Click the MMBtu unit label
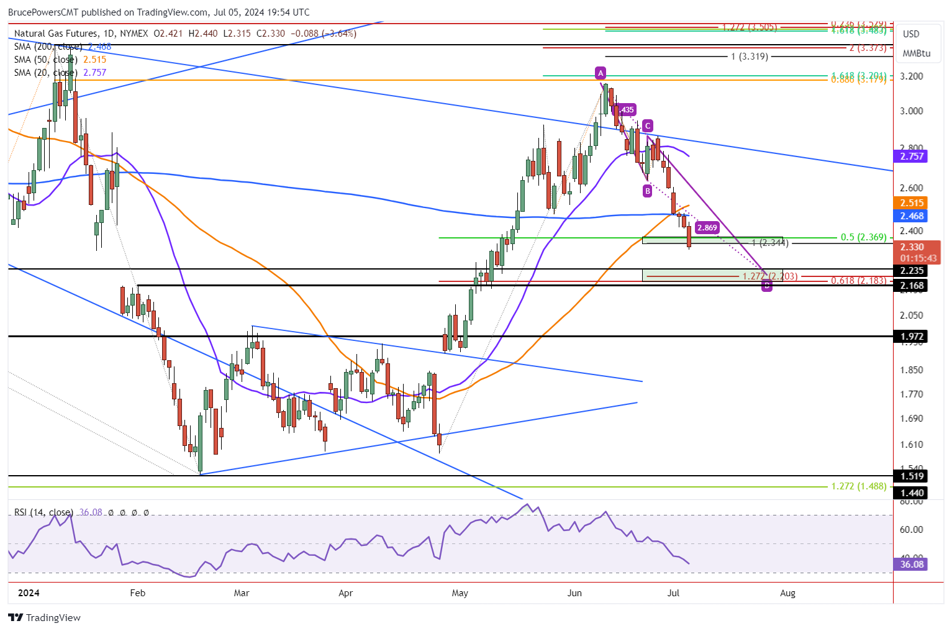 [917, 53]
